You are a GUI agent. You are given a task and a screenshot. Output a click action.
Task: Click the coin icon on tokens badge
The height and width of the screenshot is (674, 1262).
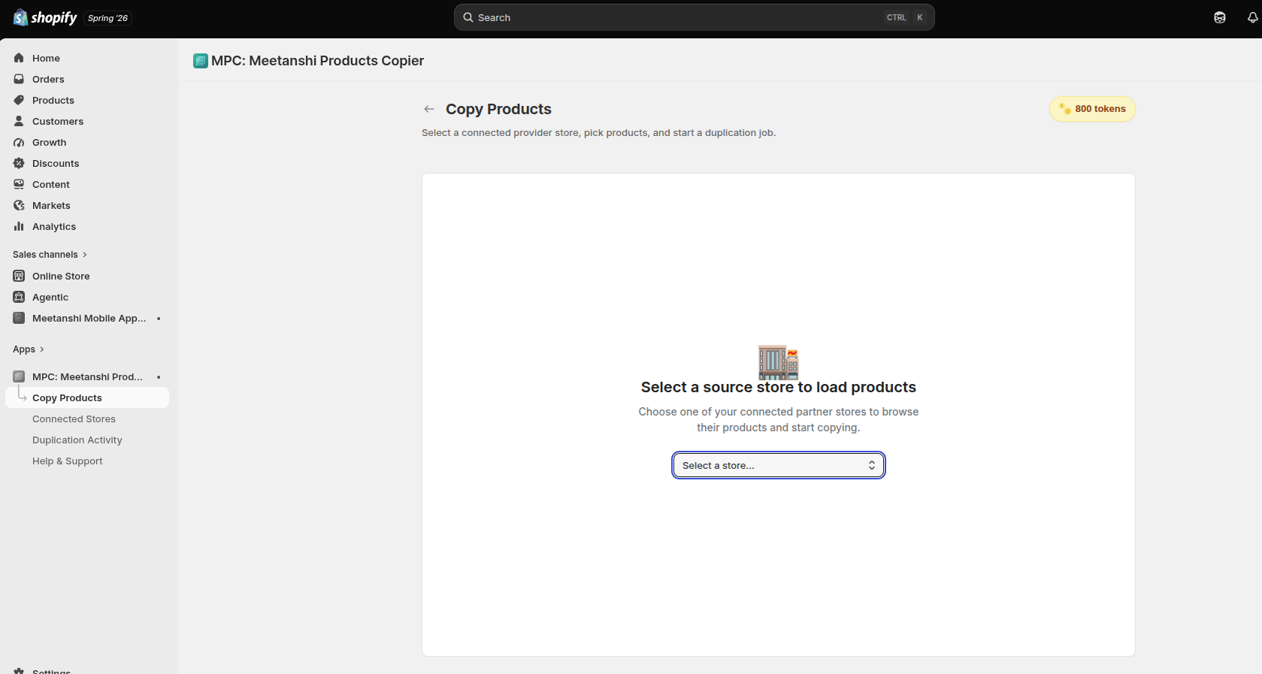[x=1065, y=109]
